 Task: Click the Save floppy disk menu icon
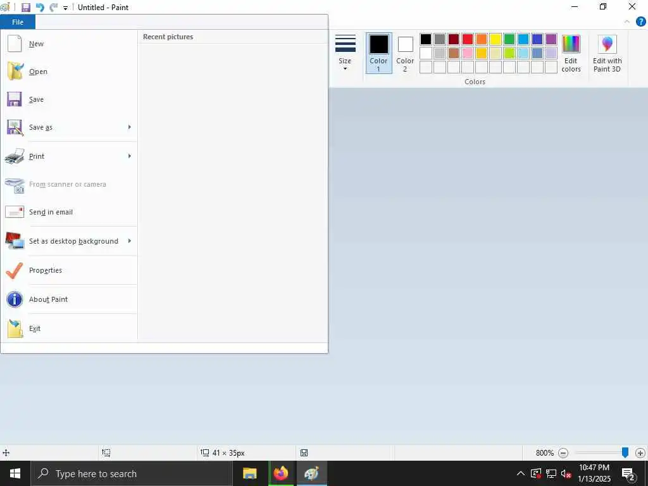14,99
